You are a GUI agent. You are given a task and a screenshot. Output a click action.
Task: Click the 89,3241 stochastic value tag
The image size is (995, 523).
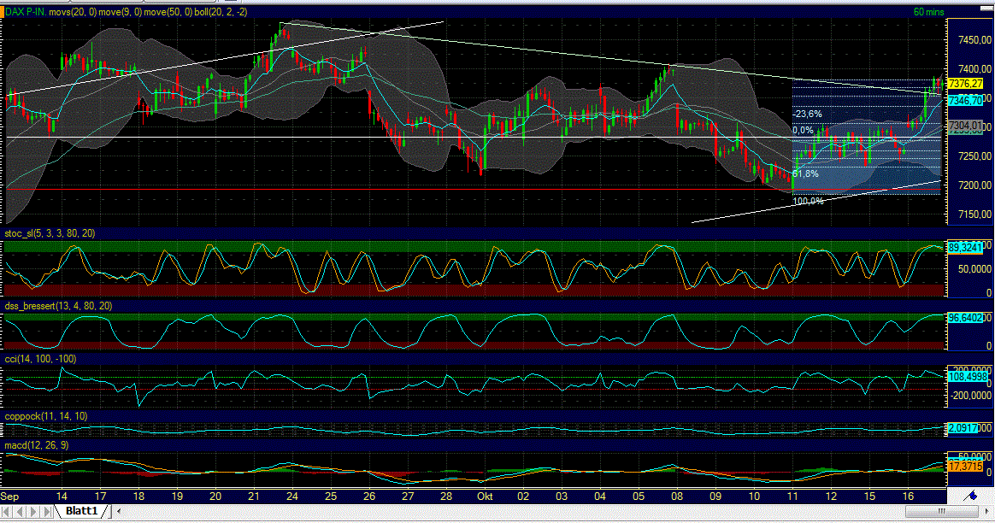[965, 248]
